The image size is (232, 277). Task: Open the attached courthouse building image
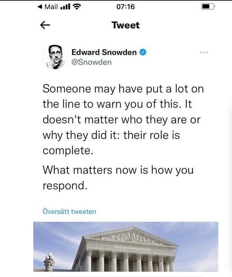point(125,246)
